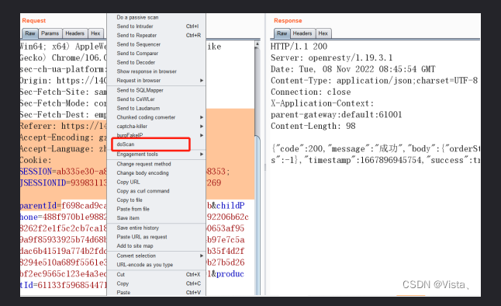Expand Engagement tools submenu

[x=156, y=155]
